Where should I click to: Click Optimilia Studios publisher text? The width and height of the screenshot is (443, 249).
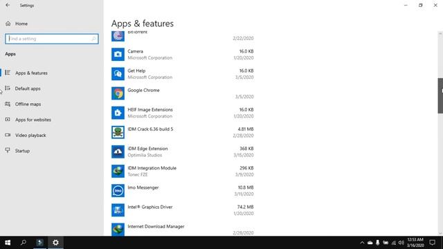[x=145, y=155]
